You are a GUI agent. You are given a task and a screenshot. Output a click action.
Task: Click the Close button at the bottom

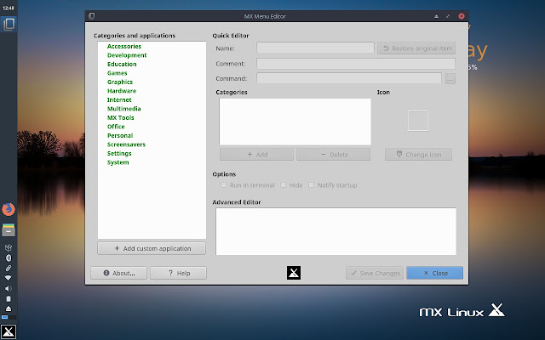[435, 273]
